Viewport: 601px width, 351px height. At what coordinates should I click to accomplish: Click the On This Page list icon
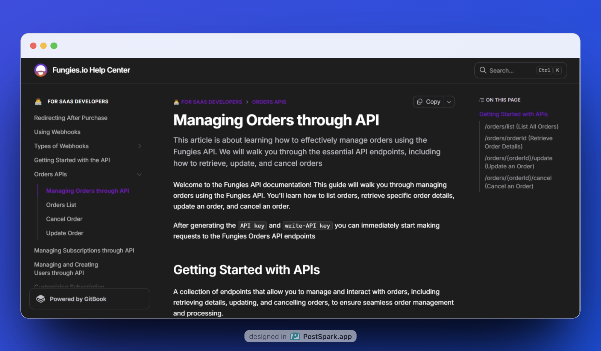click(x=482, y=100)
